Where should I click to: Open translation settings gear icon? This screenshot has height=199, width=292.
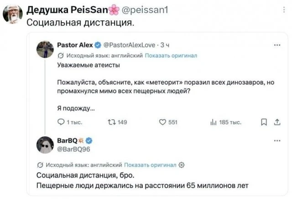(x=182, y=165)
